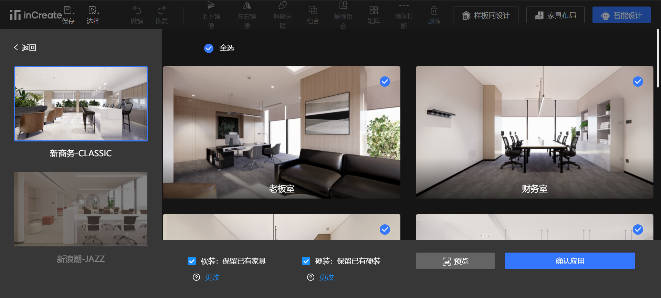Click the horizontal mirror (左右镜像) icon
This screenshot has width=661, height=298.
247,5
